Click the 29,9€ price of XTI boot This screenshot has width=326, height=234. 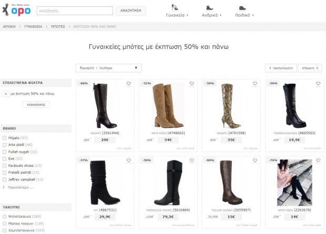pos(105,217)
